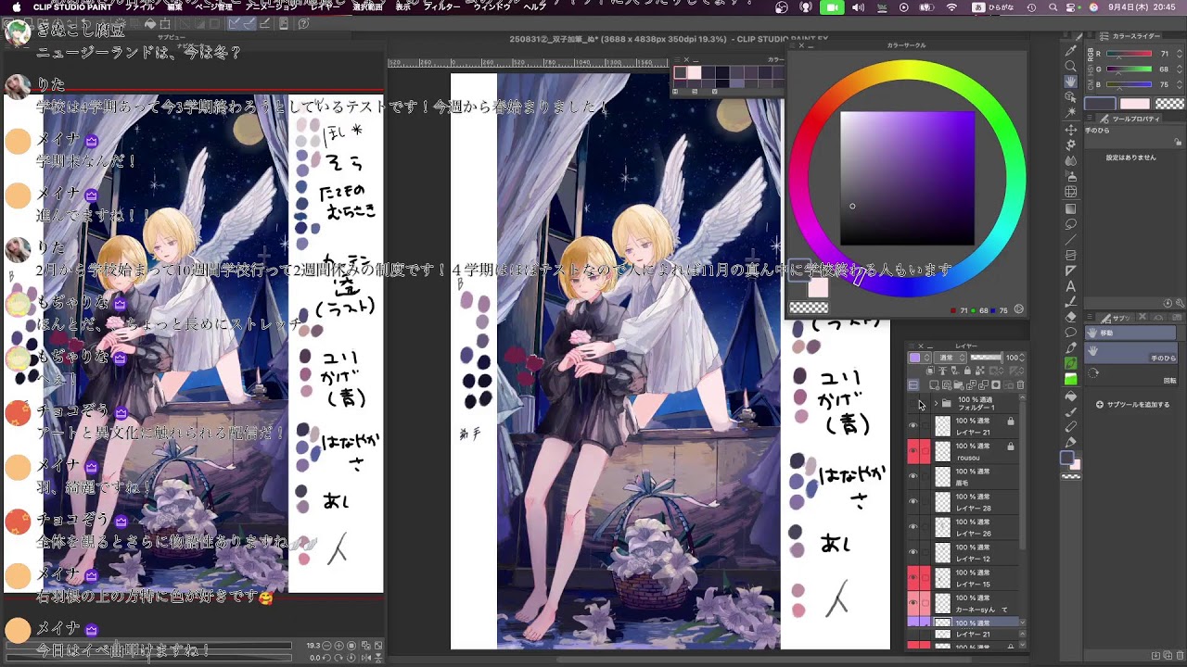The height and width of the screenshot is (667, 1187).
Task: Click the color square in color wheel
Action: point(907,179)
